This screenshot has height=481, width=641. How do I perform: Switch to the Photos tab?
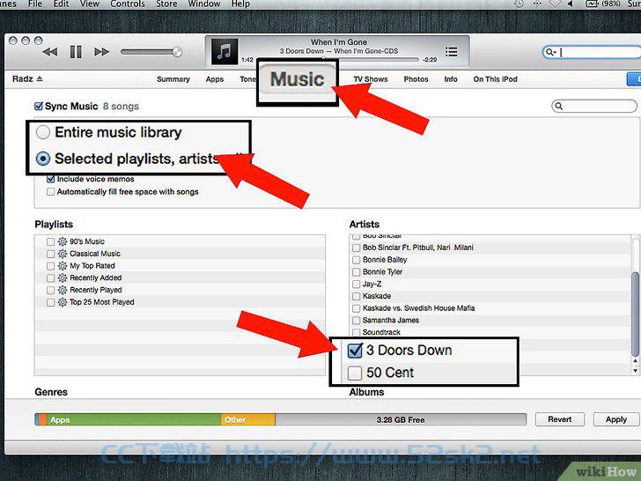(416, 79)
